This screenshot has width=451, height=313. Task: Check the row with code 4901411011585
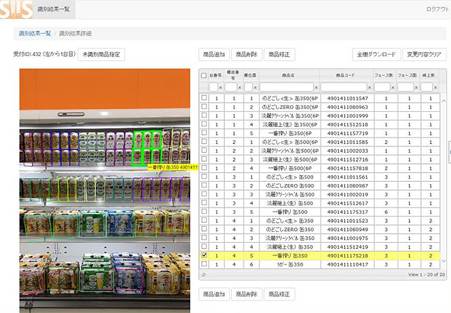coord(204,142)
